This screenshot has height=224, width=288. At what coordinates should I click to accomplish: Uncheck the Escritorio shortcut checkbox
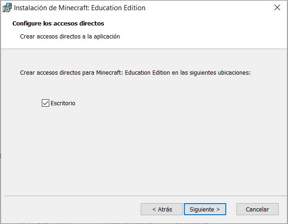coord(46,103)
